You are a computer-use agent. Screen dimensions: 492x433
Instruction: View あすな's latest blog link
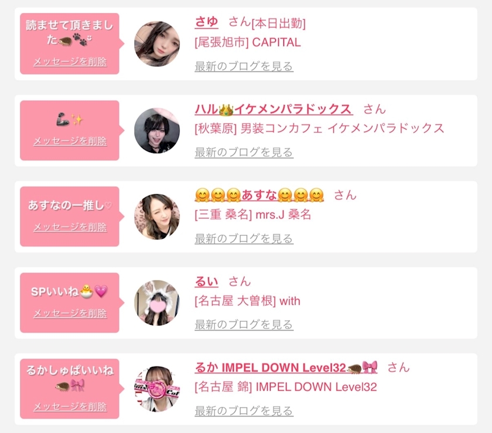tap(244, 239)
